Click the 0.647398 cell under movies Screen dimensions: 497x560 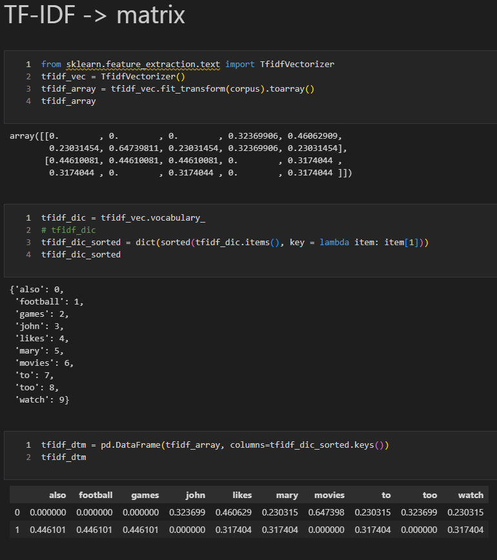[x=326, y=512]
